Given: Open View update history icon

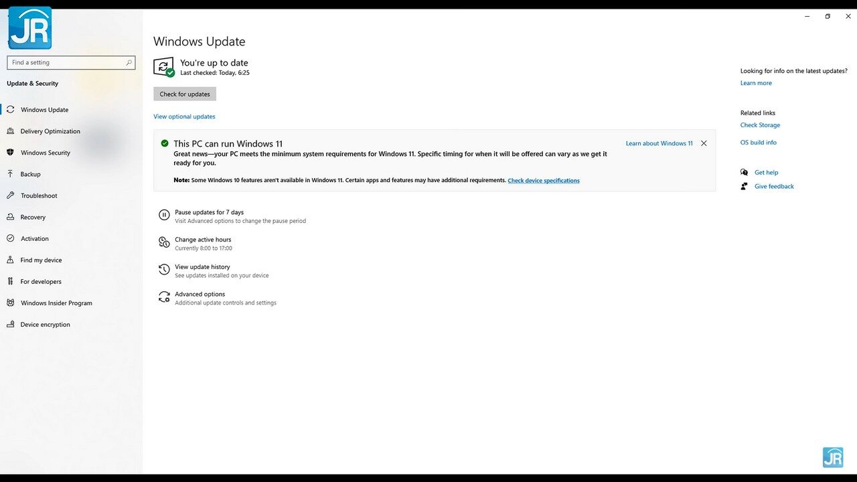Looking at the screenshot, I should click(x=164, y=270).
